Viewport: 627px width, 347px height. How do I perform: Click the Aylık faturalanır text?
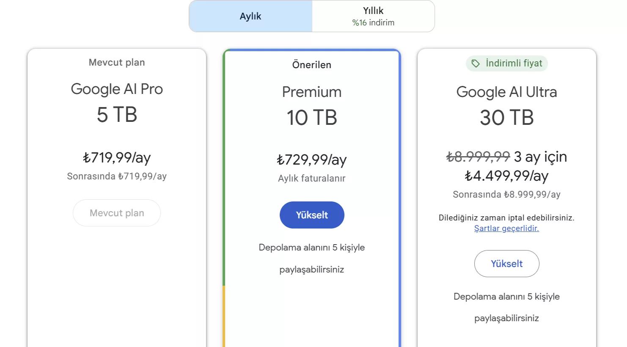click(312, 178)
